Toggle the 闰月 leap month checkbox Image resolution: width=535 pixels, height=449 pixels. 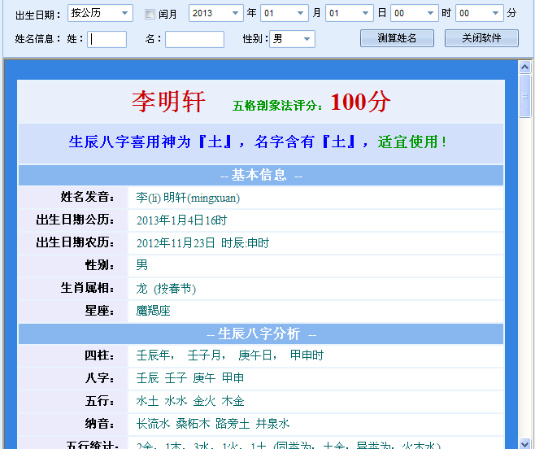pyautogui.click(x=150, y=14)
